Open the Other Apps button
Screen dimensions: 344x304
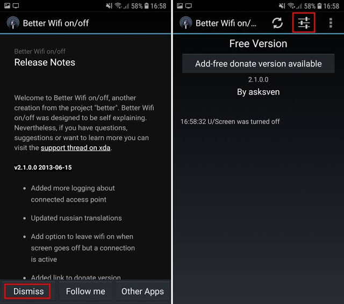point(142,291)
